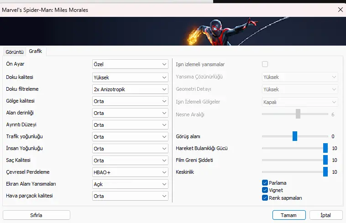Expand the Hava parçacık kalitesi dropdown
The image size is (346, 223).
click(130, 196)
